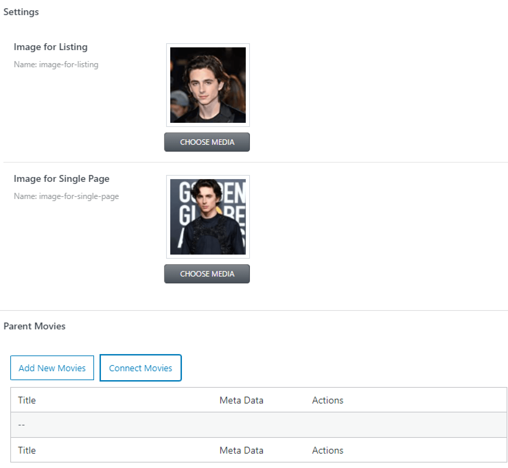Click the Actions label in table footer
508x468 pixels.
click(328, 450)
